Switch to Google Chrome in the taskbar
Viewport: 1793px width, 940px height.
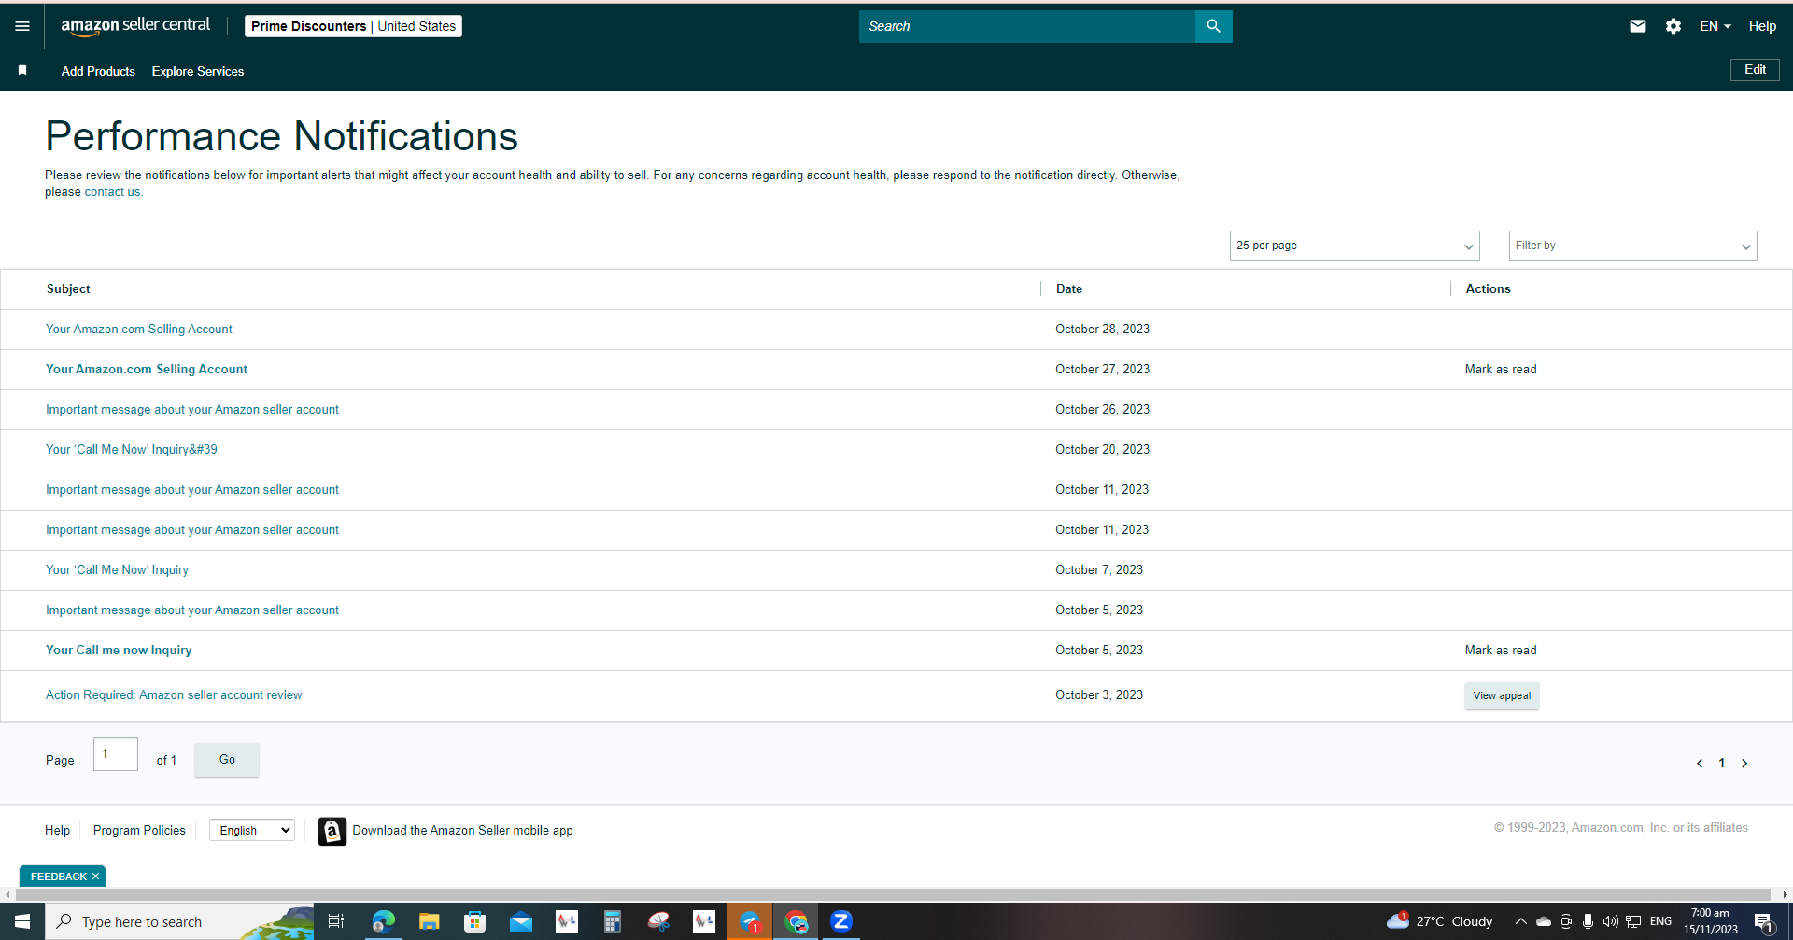click(x=796, y=922)
